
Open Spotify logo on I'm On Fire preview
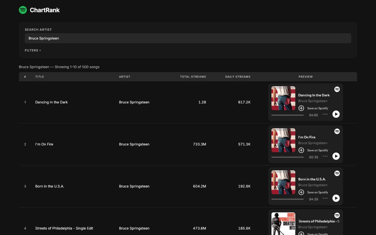tap(337, 131)
